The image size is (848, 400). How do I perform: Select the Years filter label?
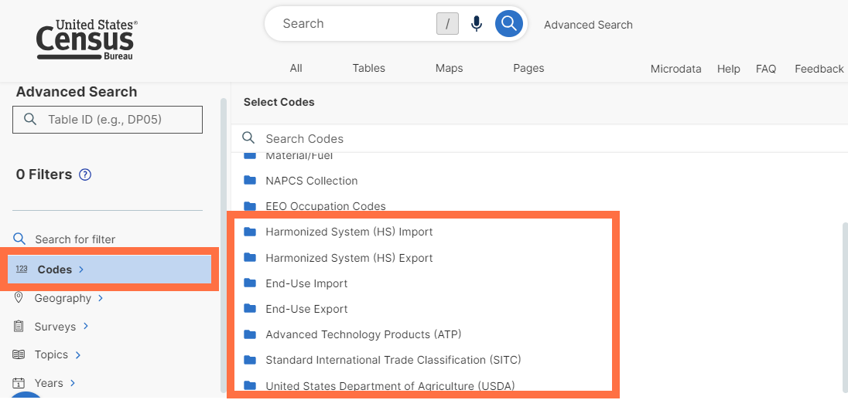click(x=49, y=383)
